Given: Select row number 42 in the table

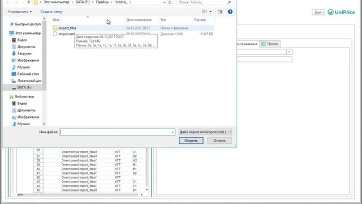Looking at the screenshot, I should [x=38, y=177].
